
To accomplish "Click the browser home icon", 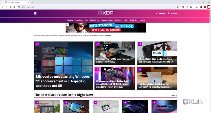I will 14,7.
